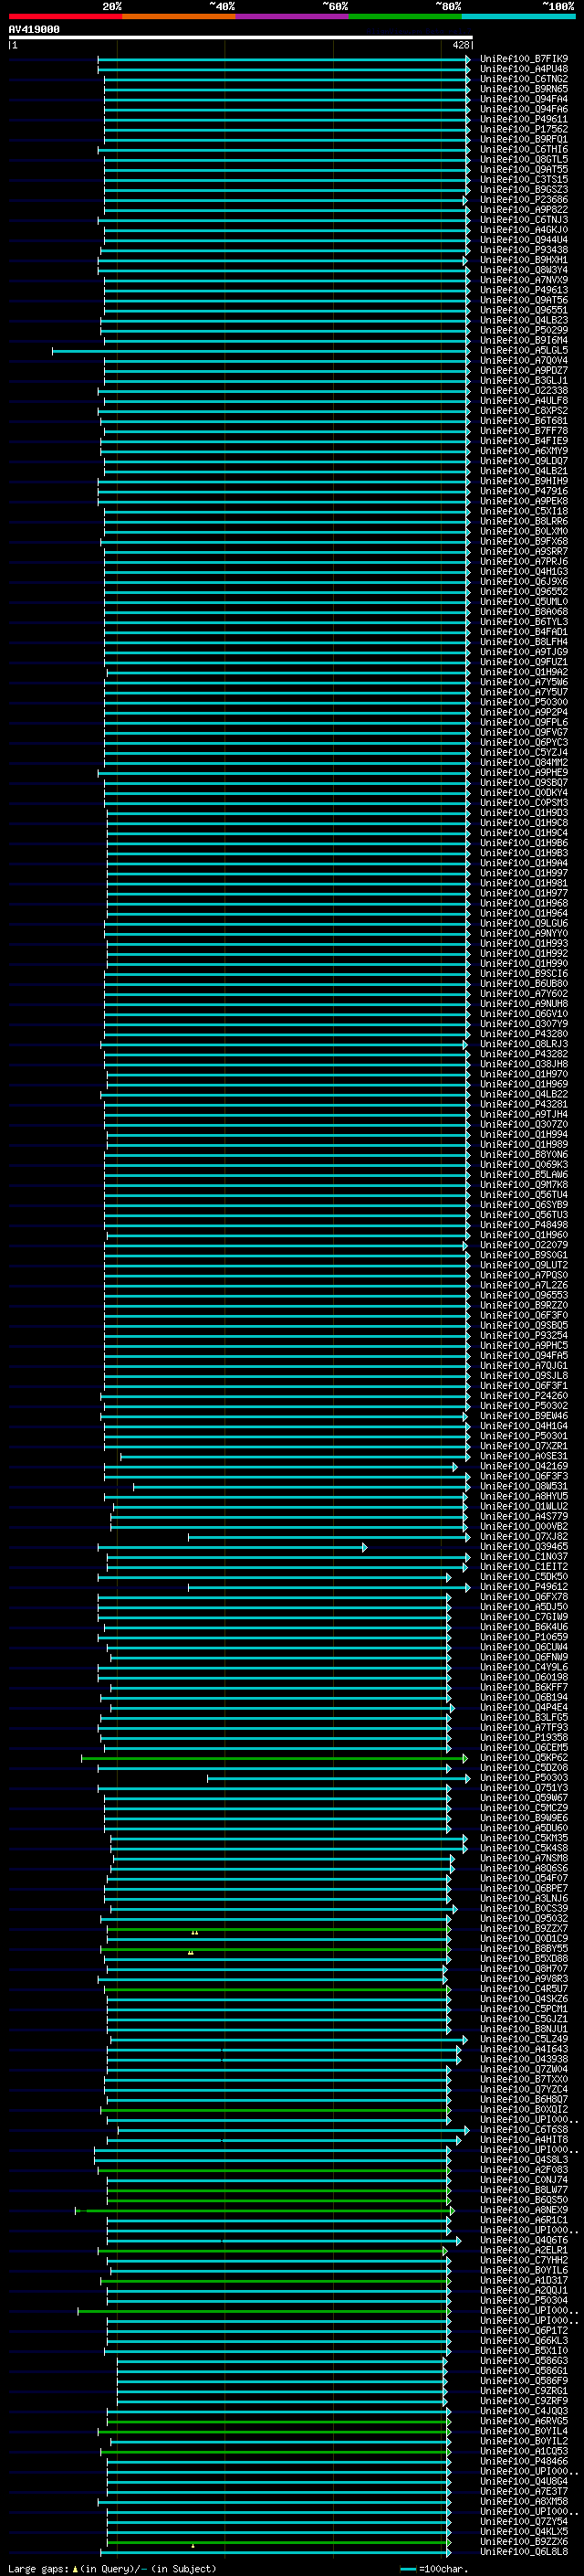The width and height of the screenshot is (584, 2576).
Task: Select the UniRef100_P50302 label
Action: [x=523, y=1405]
